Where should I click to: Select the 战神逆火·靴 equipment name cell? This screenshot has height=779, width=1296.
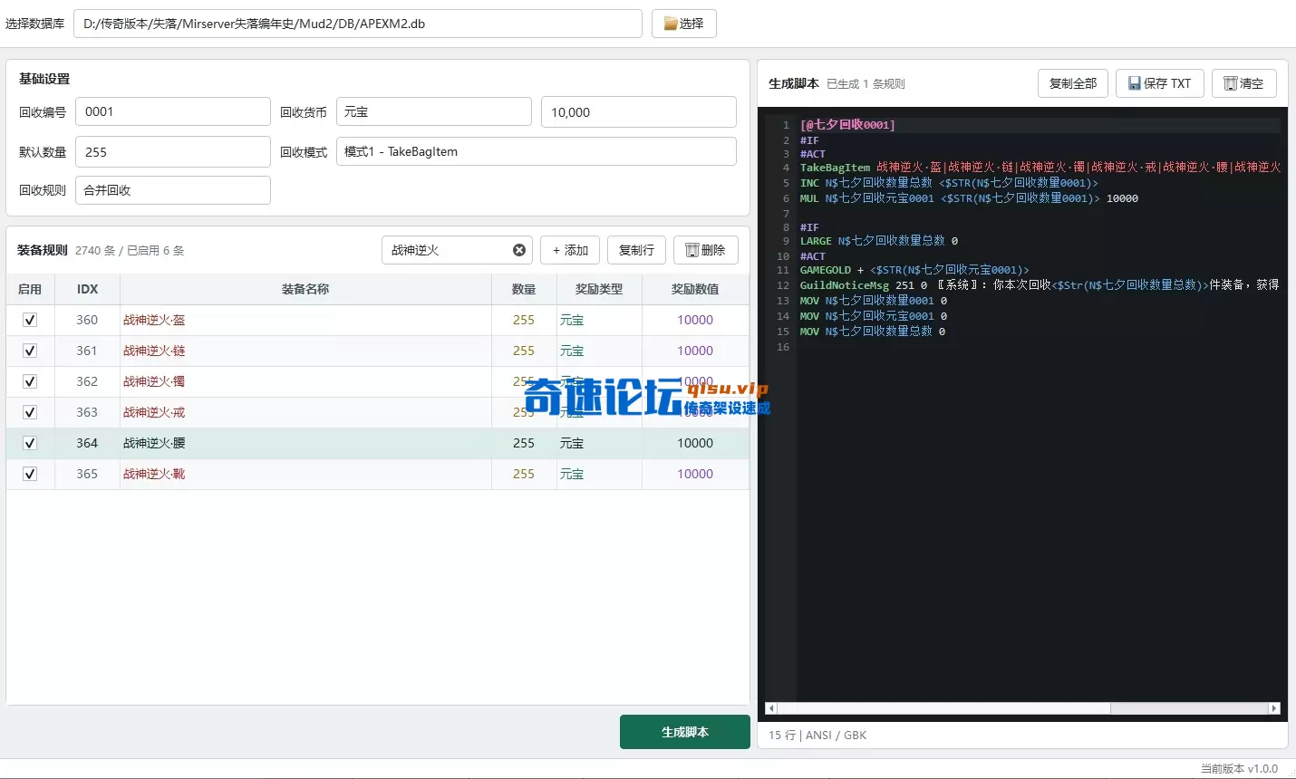pos(305,474)
